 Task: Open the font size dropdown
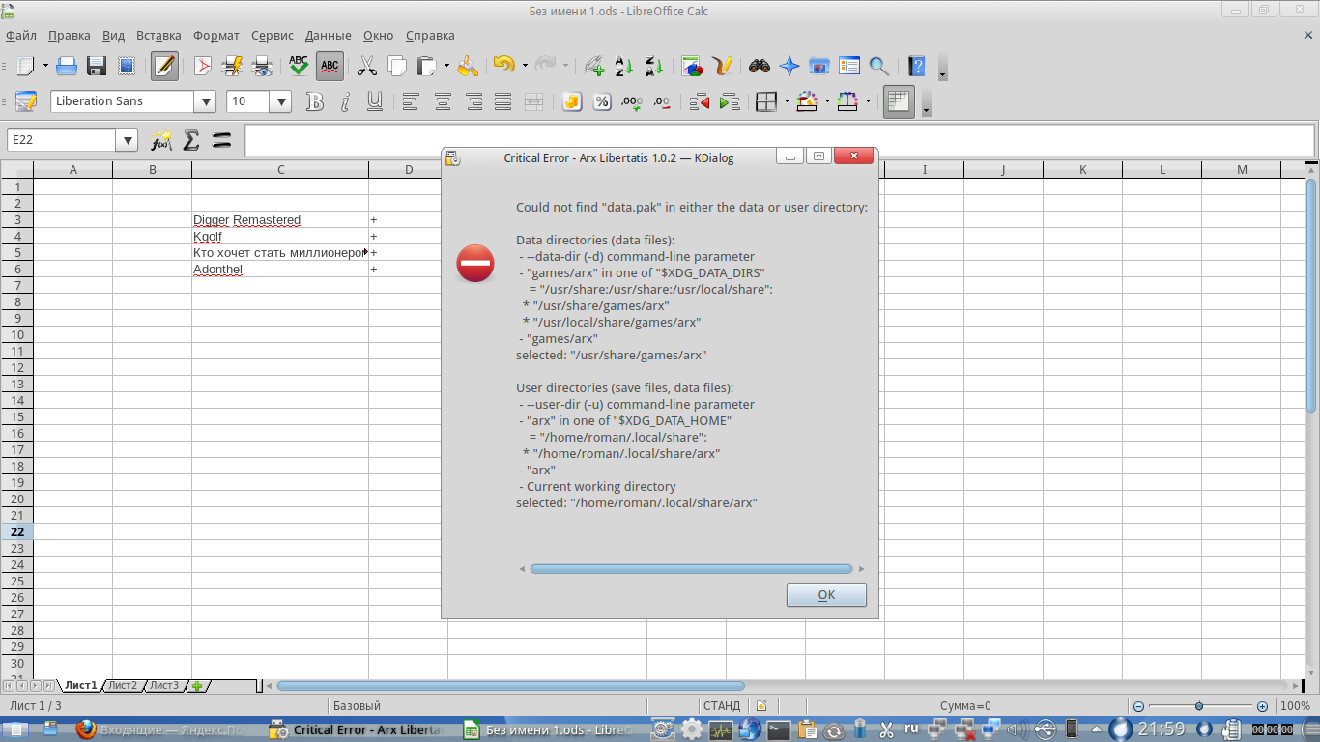coord(281,101)
